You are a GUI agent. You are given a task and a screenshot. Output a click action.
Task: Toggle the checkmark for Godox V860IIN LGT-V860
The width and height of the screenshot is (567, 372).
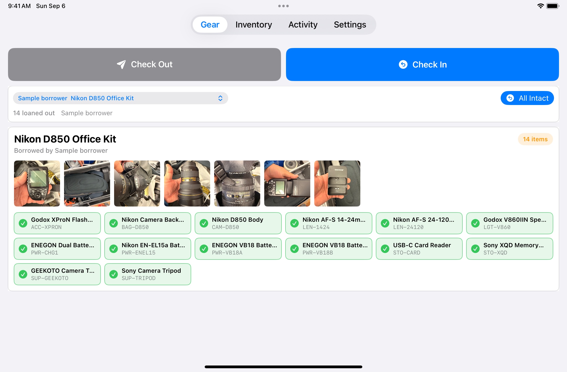pos(475,223)
